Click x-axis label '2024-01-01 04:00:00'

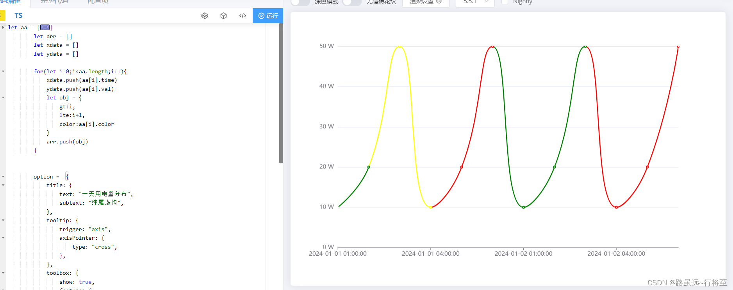coord(431,254)
